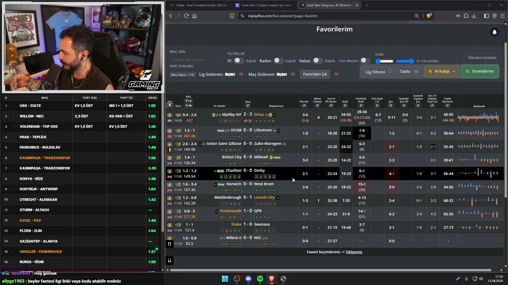Click the LV toggle under RXG header
Screen dimensions: 508x285
(189, 101)
